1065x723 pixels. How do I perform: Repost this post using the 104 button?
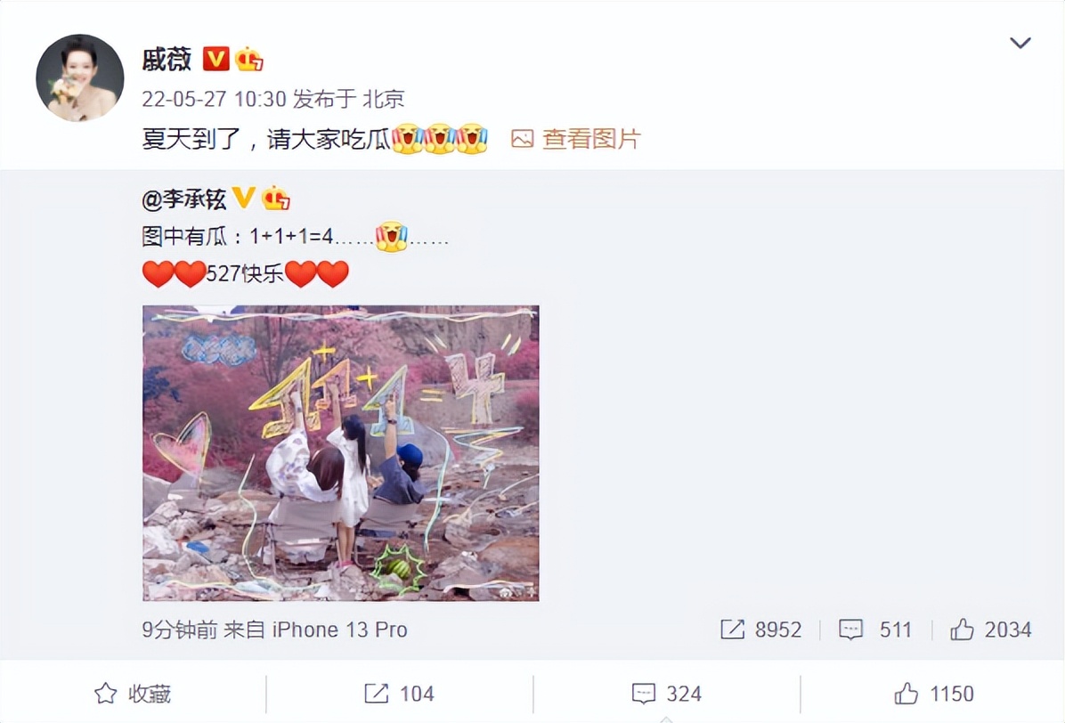coord(399,694)
